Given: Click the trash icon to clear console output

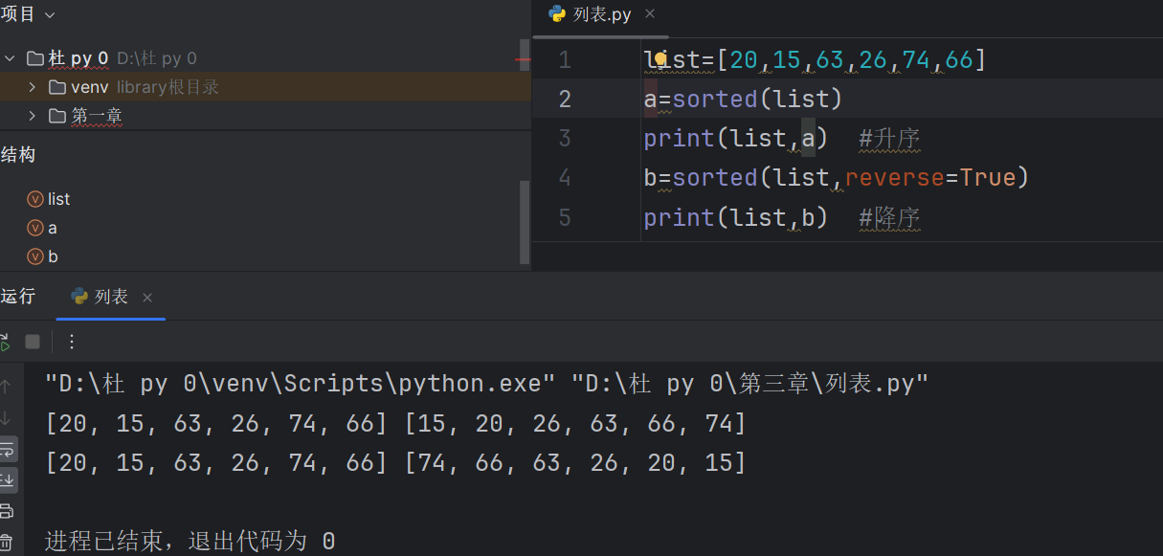Looking at the screenshot, I should [6, 542].
